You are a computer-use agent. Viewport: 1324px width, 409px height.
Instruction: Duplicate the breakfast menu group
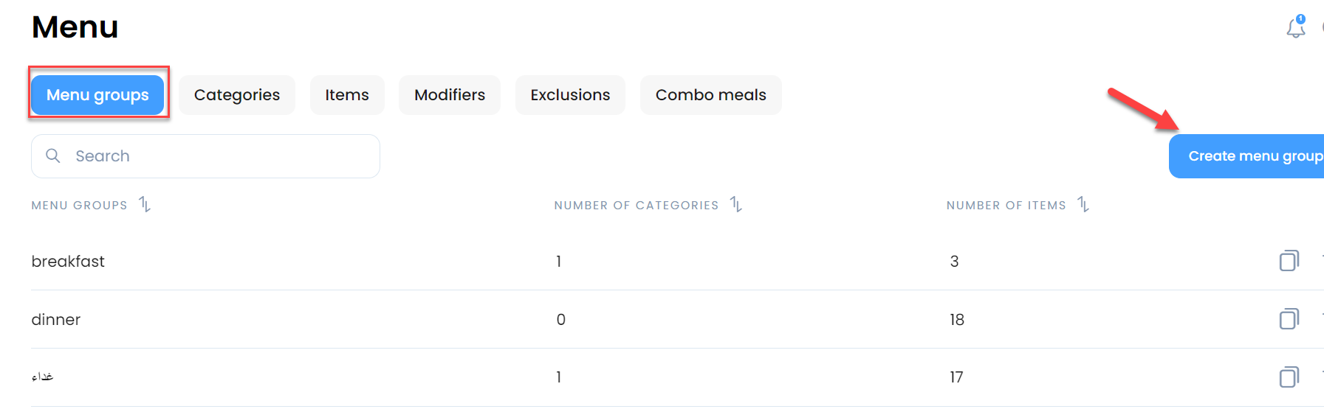(1289, 261)
